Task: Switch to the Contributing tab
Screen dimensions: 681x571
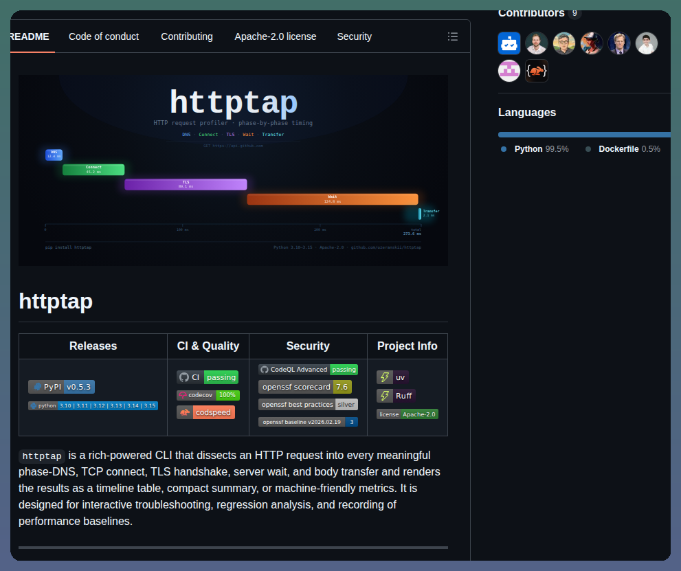Action: point(187,36)
